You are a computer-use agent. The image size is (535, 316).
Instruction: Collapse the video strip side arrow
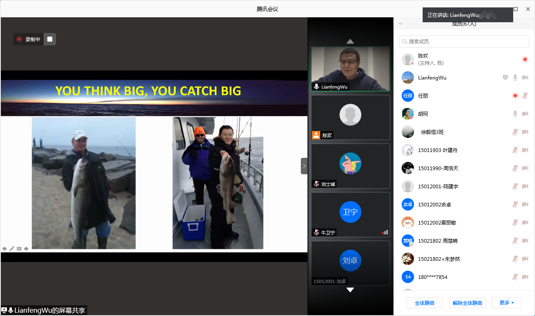304,166
